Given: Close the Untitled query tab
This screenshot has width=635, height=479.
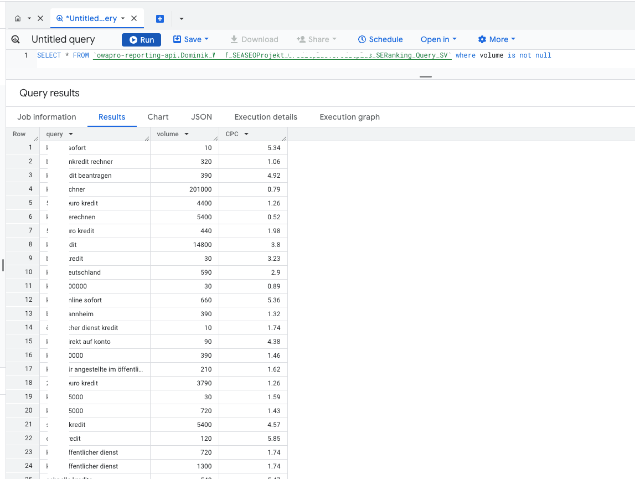Looking at the screenshot, I should tap(134, 18).
